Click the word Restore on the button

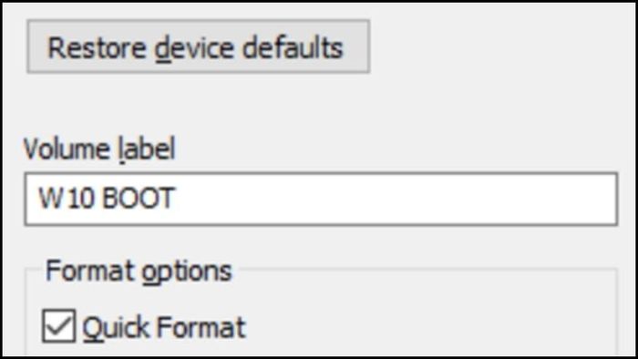pyautogui.click(x=97, y=48)
